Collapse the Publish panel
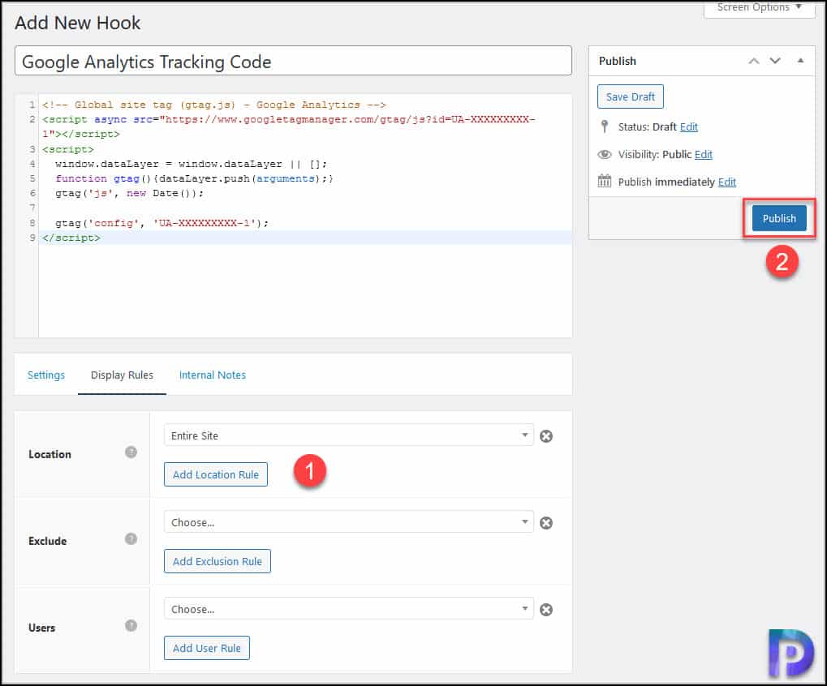This screenshot has height=686, width=827. point(801,61)
